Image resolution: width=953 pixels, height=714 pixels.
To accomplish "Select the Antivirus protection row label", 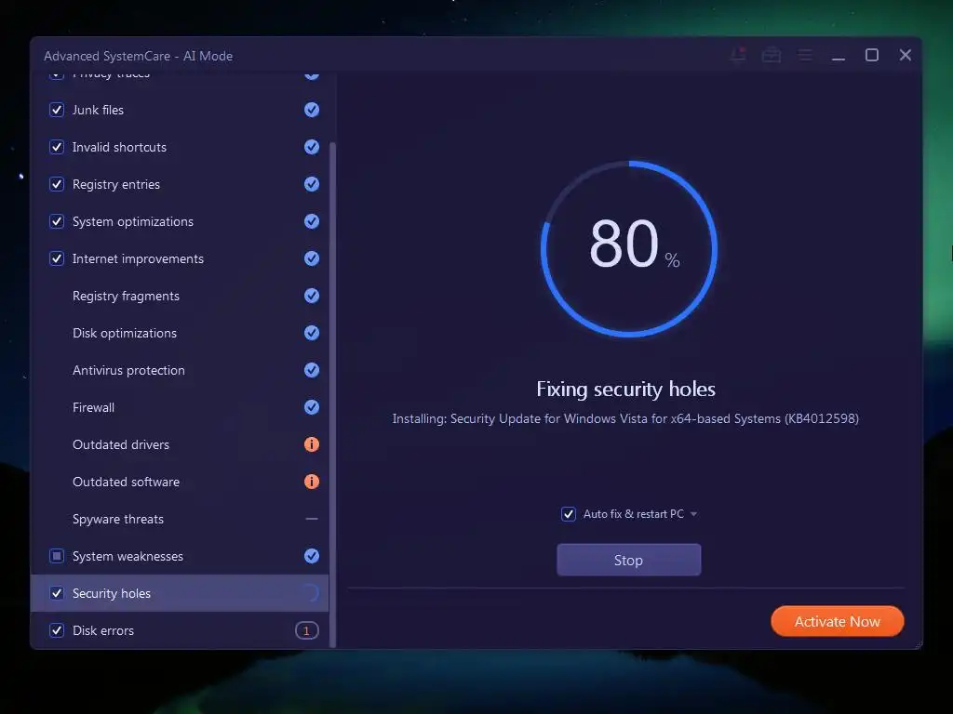I will point(128,370).
